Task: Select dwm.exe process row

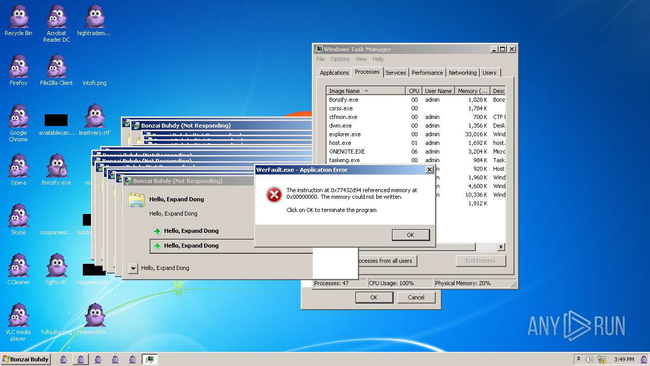Action: point(416,126)
